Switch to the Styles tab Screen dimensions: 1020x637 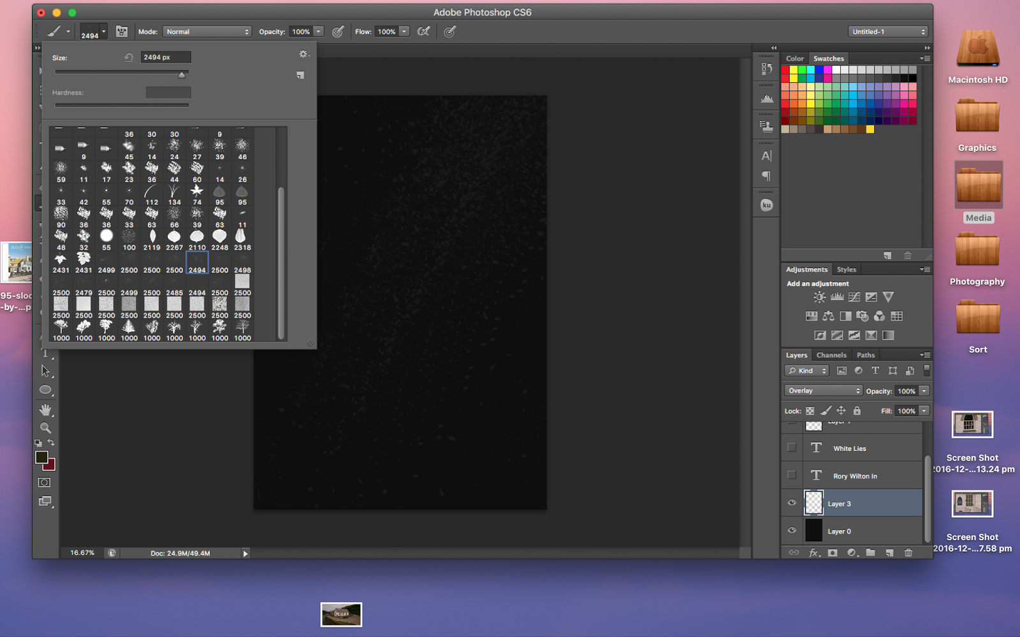[x=847, y=269]
